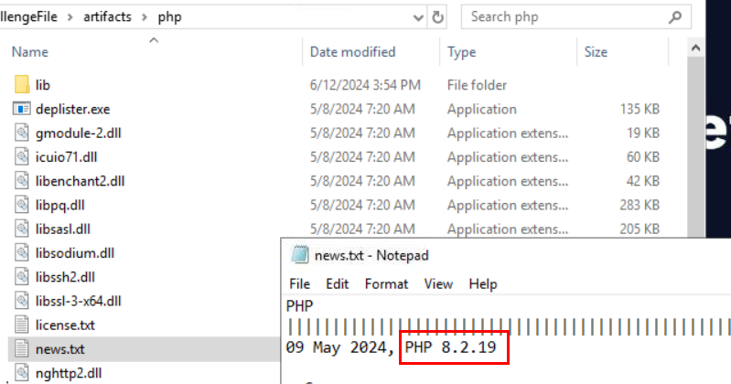This screenshot has height=384, width=731.
Task: Click the gmodule-2.dll file icon
Action: [21, 133]
